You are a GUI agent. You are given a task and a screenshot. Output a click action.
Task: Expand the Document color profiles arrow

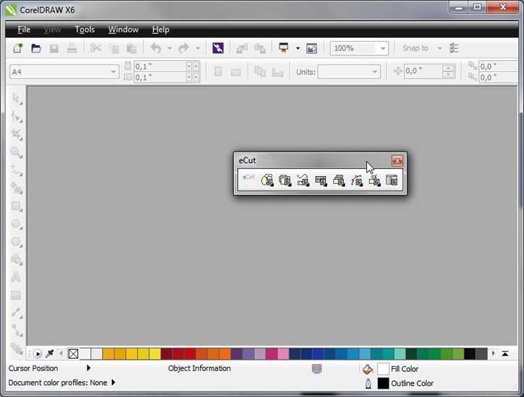113,383
